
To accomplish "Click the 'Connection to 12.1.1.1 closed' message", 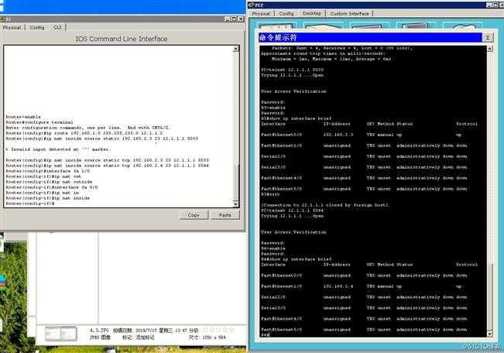I will click(x=324, y=205).
